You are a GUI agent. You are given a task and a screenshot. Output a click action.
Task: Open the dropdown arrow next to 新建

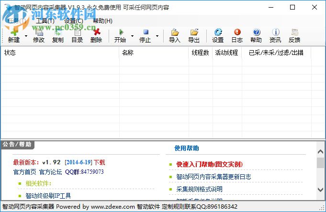(x=26, y=36)
